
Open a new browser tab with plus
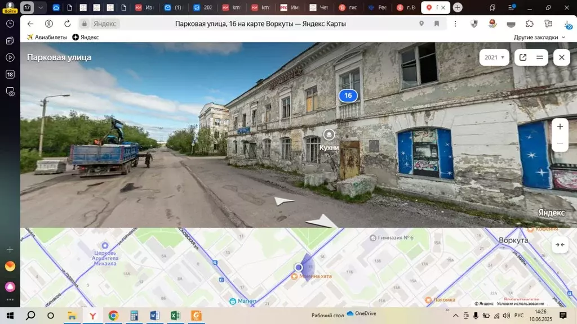458,7
